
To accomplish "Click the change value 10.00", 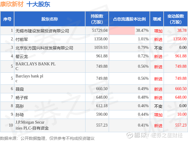I will tap(182, 114).
